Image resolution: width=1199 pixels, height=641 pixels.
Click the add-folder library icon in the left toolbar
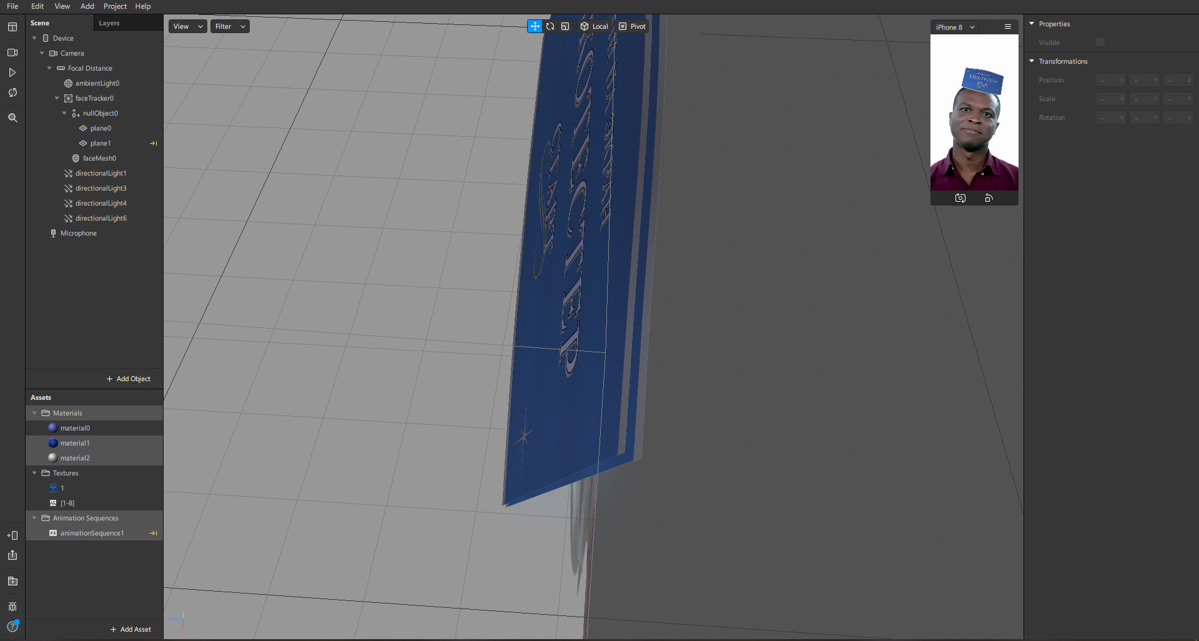pos(12,580)
